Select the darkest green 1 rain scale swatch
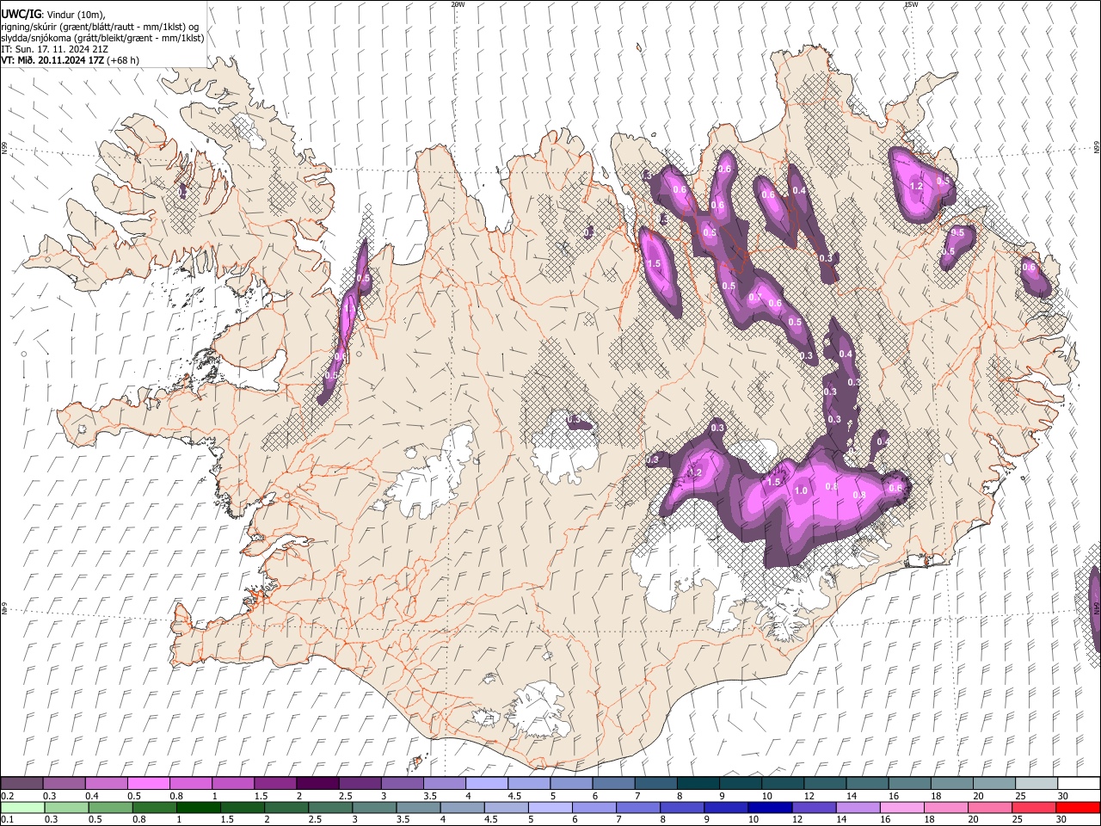1101x826 pixels. pos(198,807)
